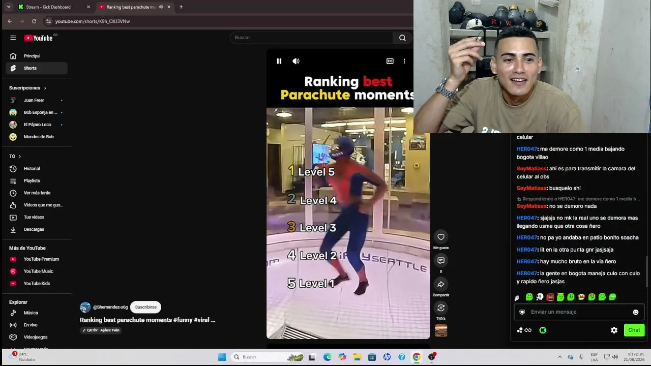
Task: Go back in the browser
Action: [x=10, y=21]
